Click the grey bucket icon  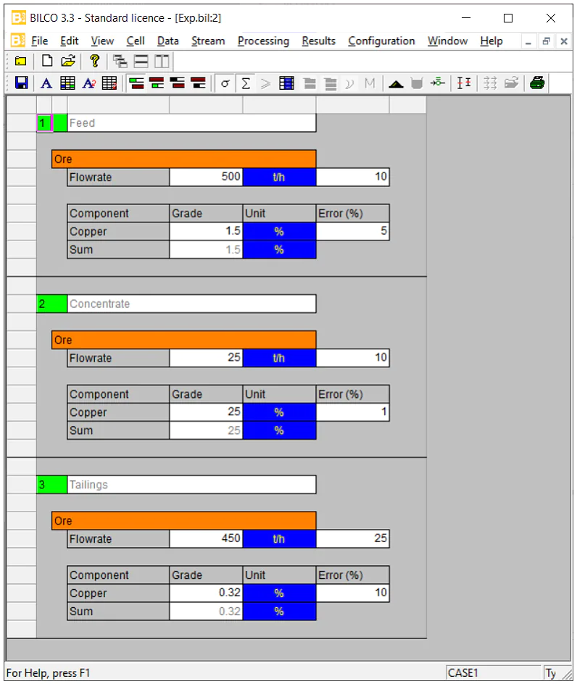point(417,83)
